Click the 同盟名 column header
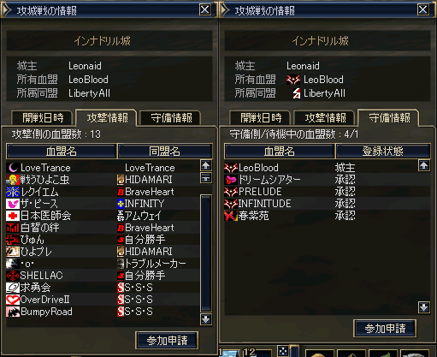Screen dimensions: 437x357 coord(165,152)
